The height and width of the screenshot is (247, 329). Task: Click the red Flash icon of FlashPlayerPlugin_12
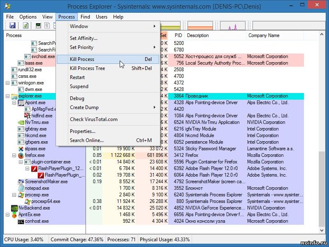(x=34, y=169)
